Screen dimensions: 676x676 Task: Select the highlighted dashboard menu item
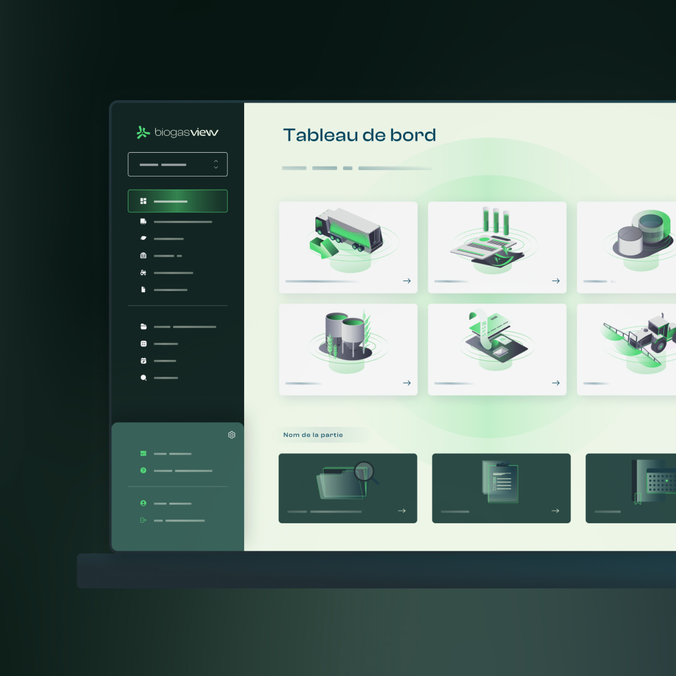[178, 201]
